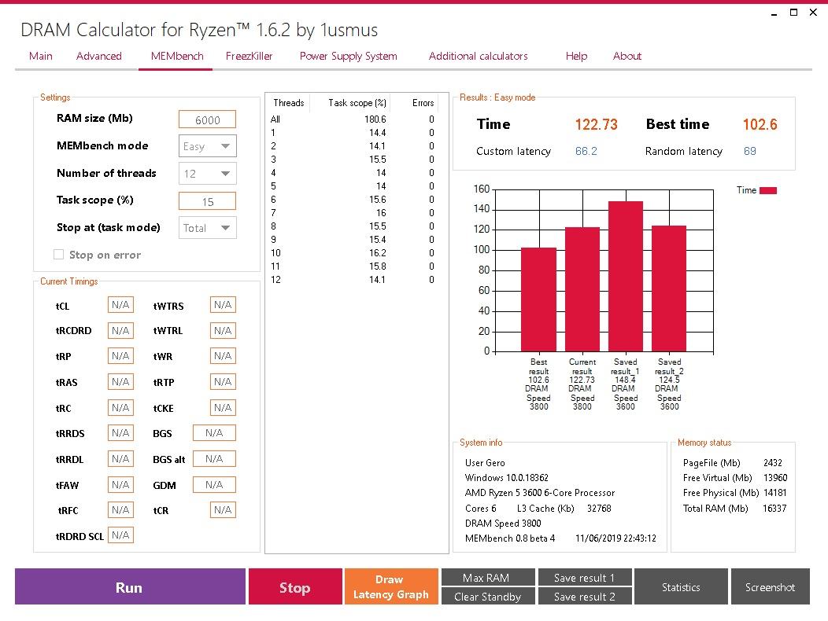Close the DRAM Calculator window
The image size is (828, 621).
click(x=813, y=12)
